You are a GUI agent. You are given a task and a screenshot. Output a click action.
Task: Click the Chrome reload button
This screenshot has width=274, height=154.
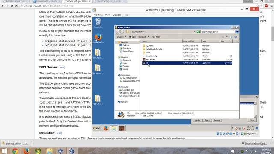coord(12,6)
